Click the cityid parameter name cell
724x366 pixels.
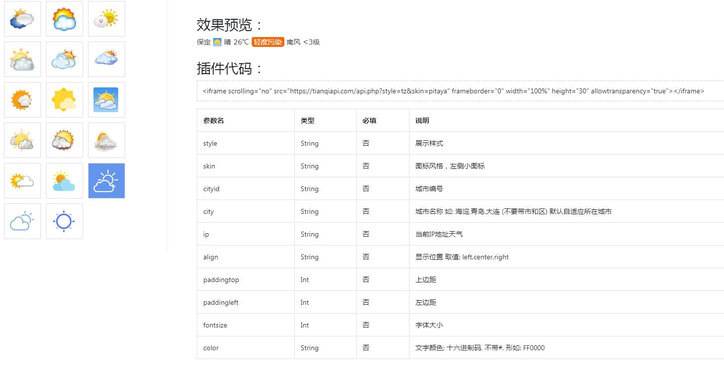tap(246, 189)
